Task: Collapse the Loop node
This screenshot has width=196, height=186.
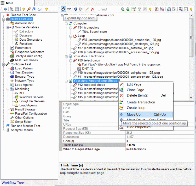Action: (71, 36)
